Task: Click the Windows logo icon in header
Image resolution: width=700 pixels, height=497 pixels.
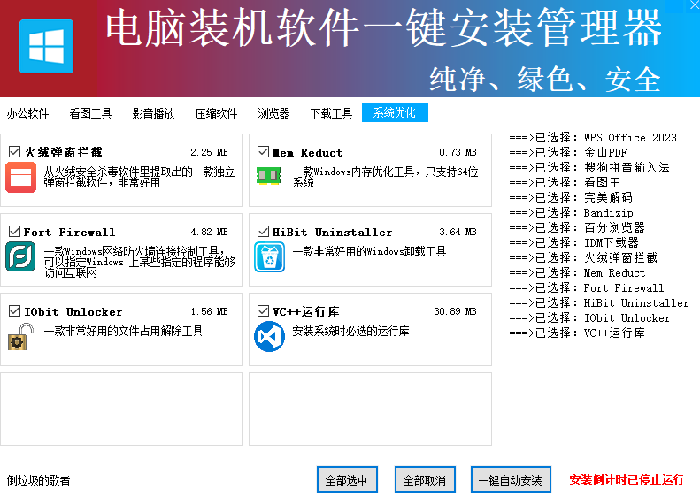Action: [x=46, y=46]
